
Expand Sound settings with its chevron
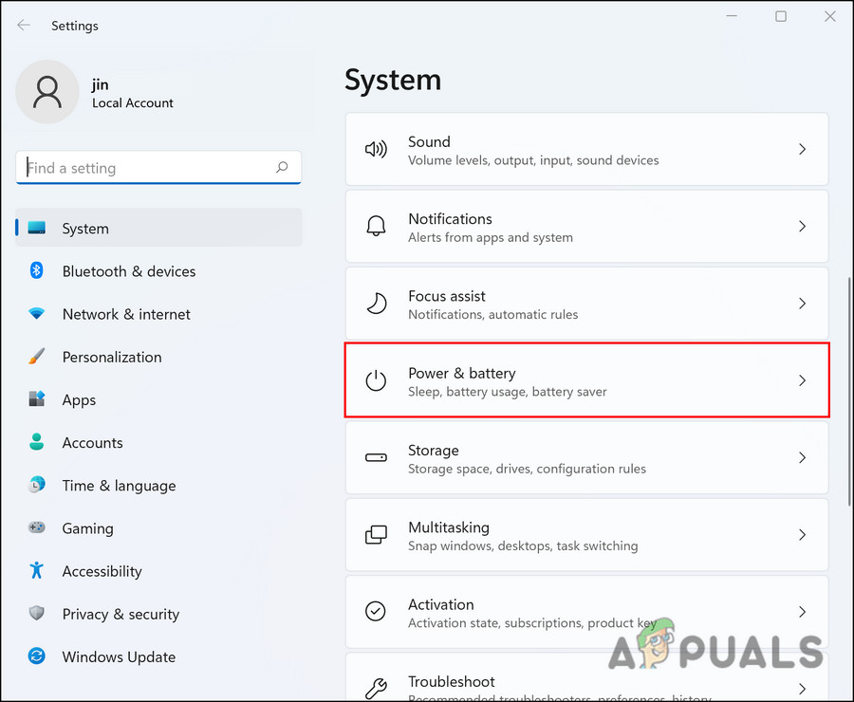(802, 150)
